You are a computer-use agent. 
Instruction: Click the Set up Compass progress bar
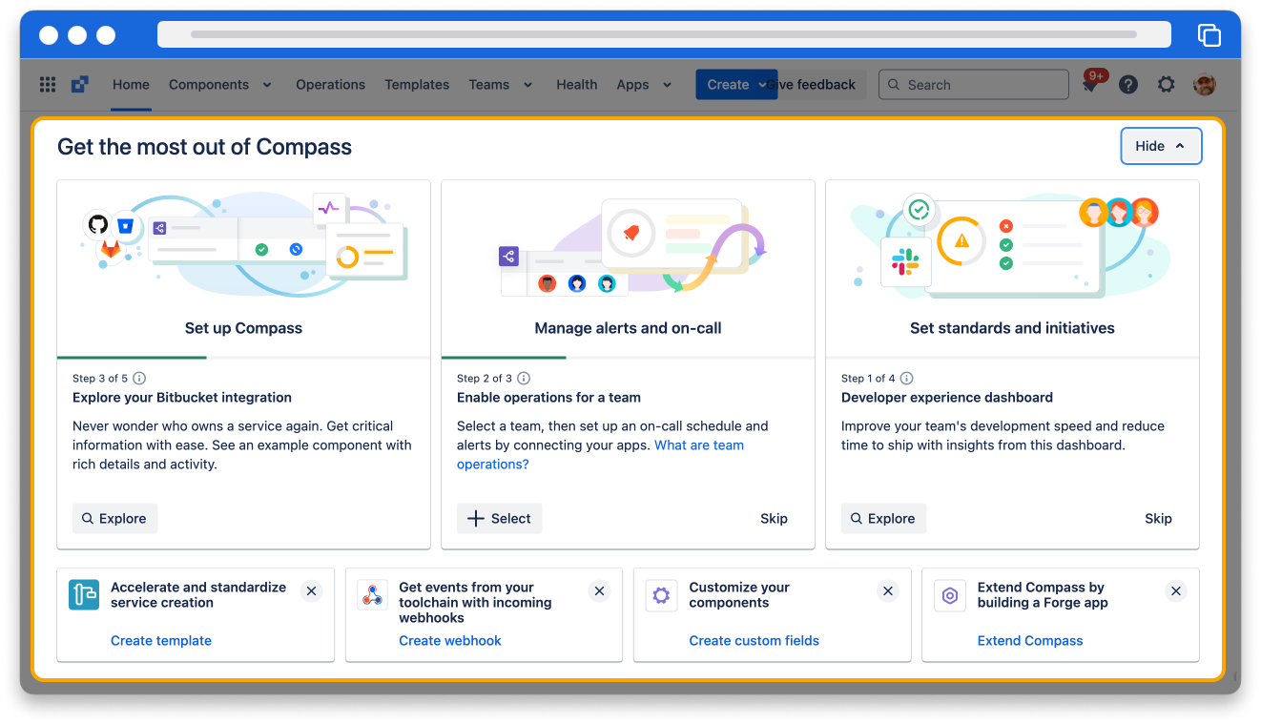243,358
